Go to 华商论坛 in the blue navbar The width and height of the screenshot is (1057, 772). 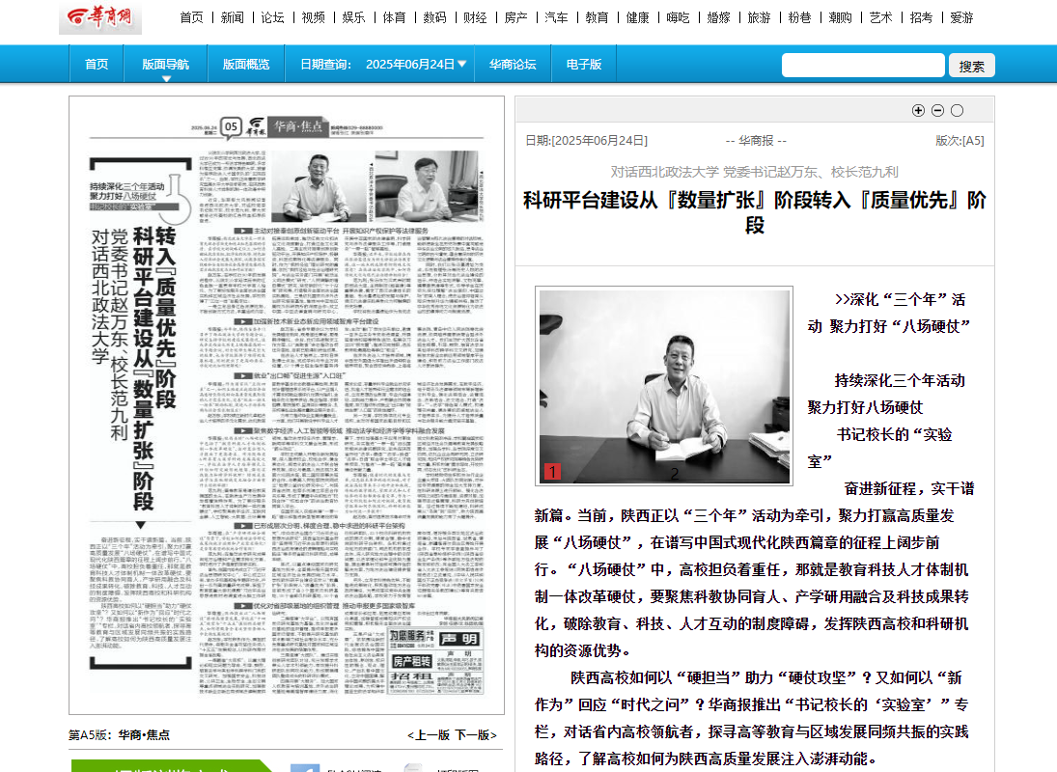tap(512, 65)
